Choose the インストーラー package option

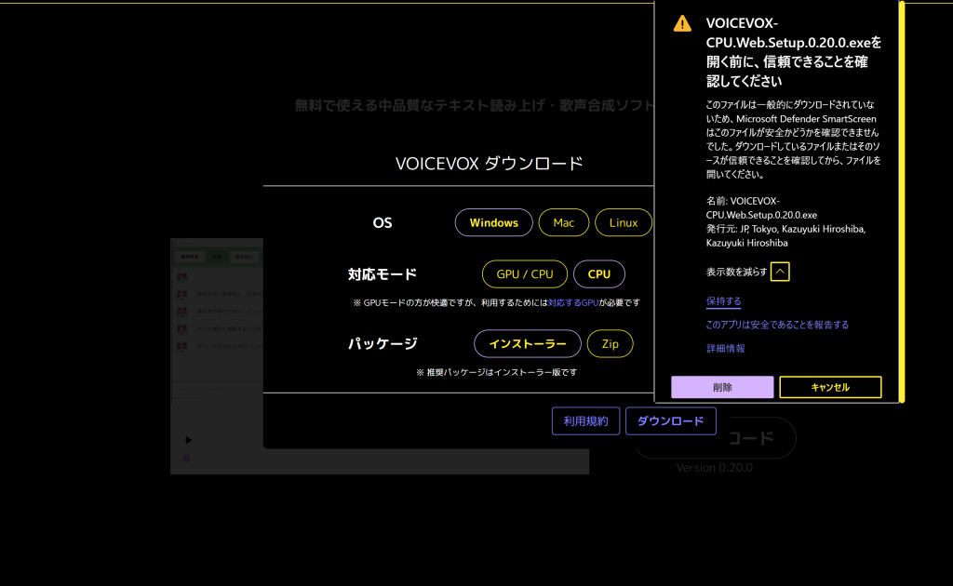(528, 344)
